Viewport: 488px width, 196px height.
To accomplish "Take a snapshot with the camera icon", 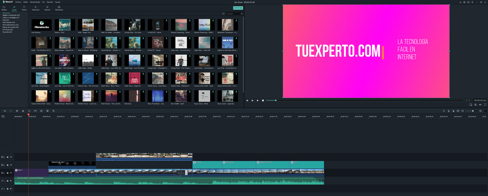I will [x=475, y=105].
